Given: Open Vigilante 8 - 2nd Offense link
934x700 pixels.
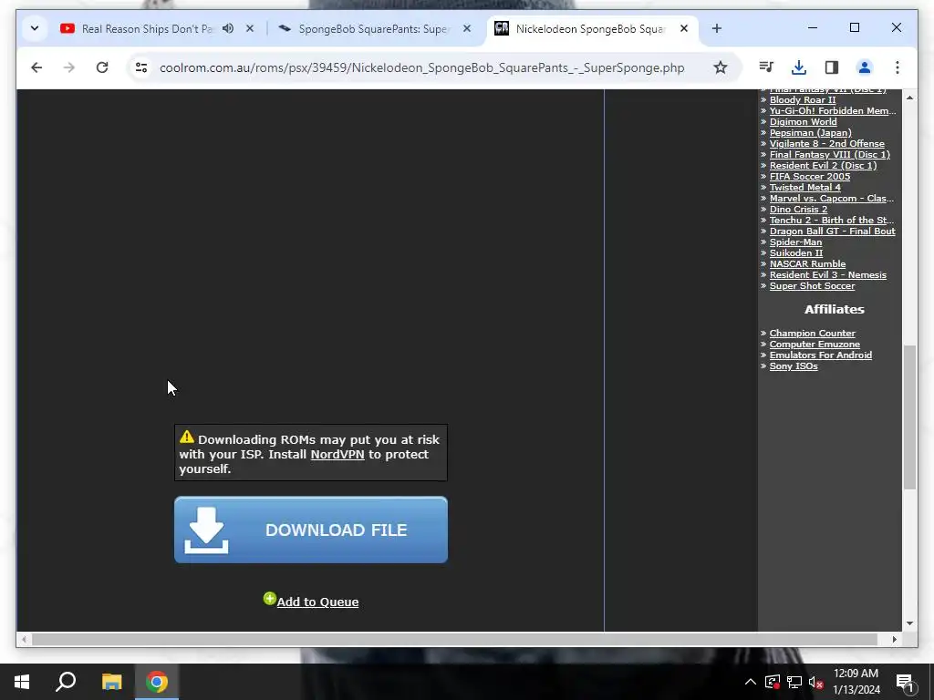Looking at the screenshot, I should pyautogui.click(x=826, y=143).
